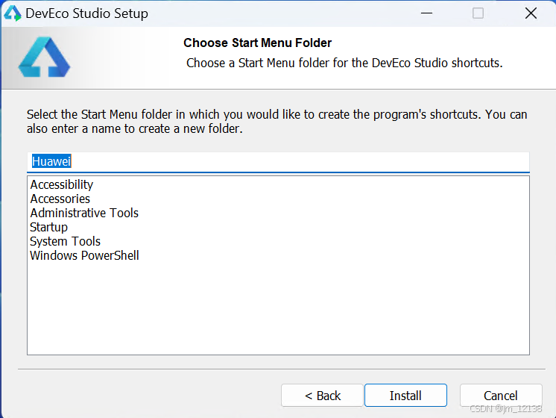This screenshot has width=556, height=418.
Task: Select the Accessibility folder in list
Action: 61,184
